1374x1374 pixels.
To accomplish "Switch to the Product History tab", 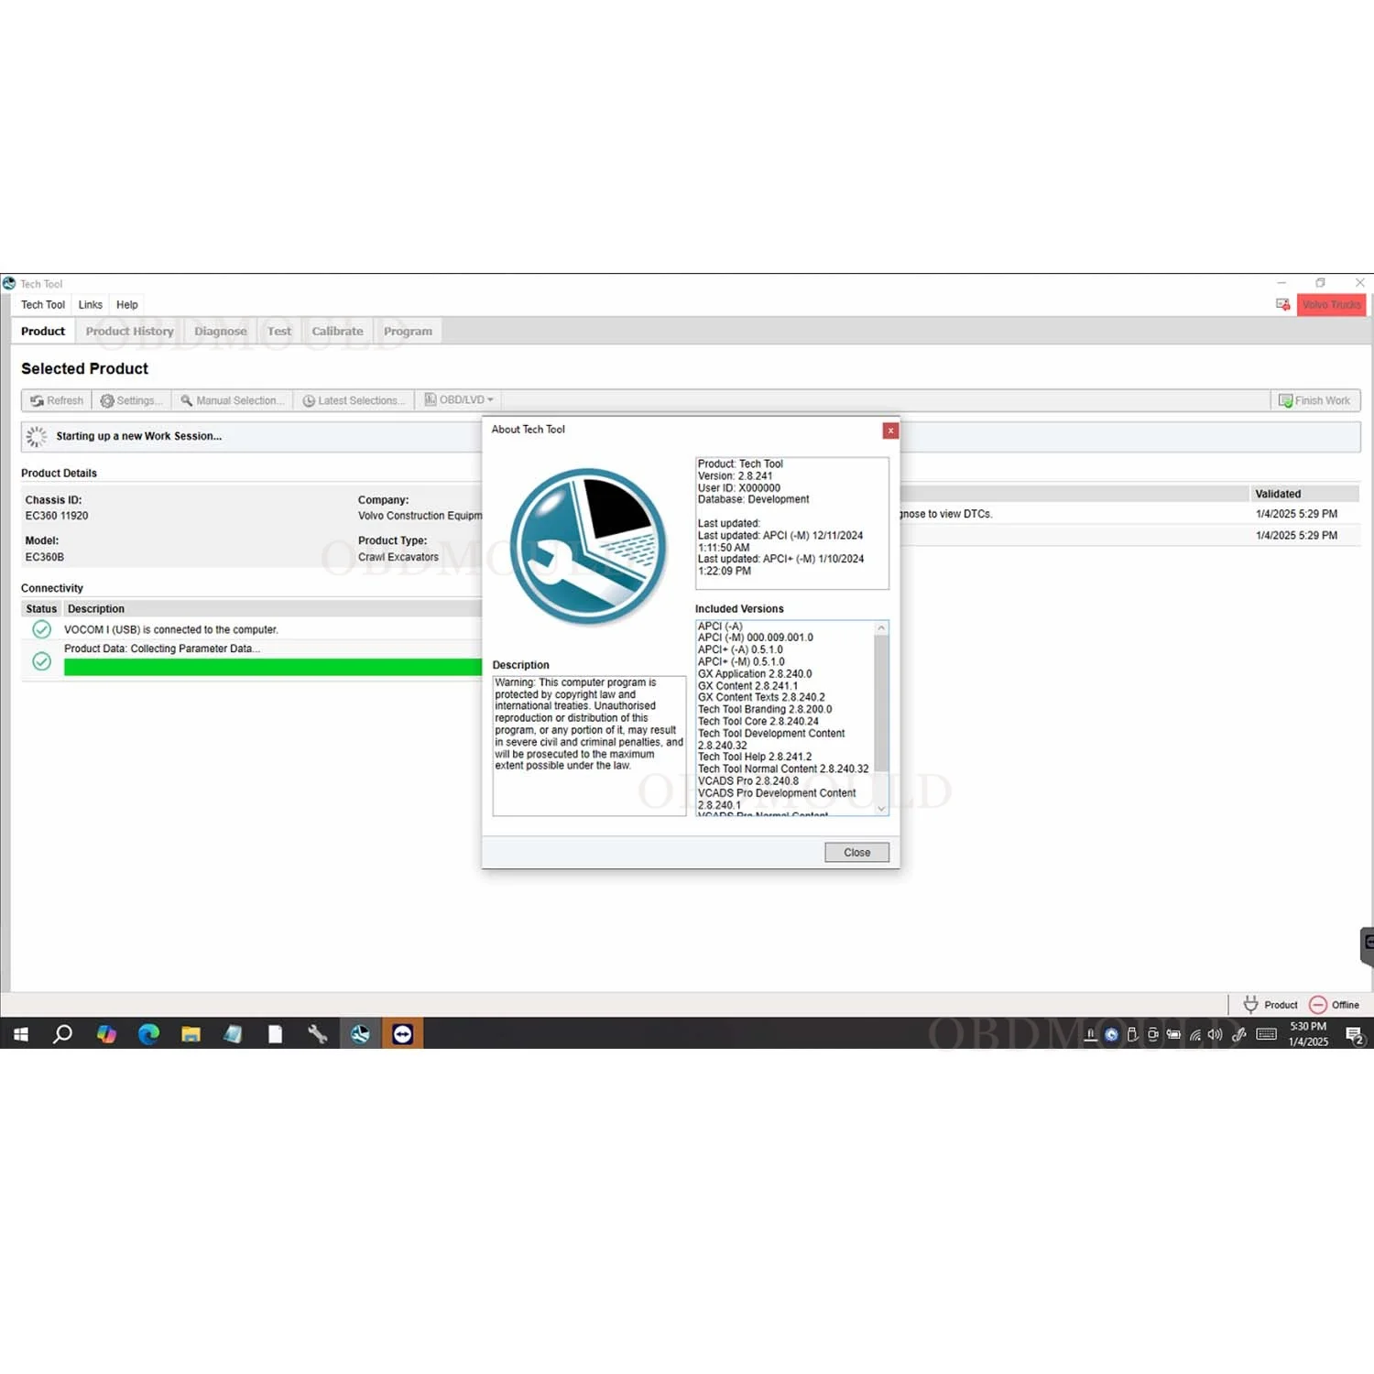I will [130, 332].
